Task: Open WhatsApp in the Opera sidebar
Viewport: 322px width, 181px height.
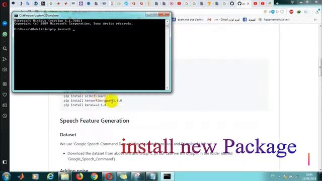Action: [5, 34]
